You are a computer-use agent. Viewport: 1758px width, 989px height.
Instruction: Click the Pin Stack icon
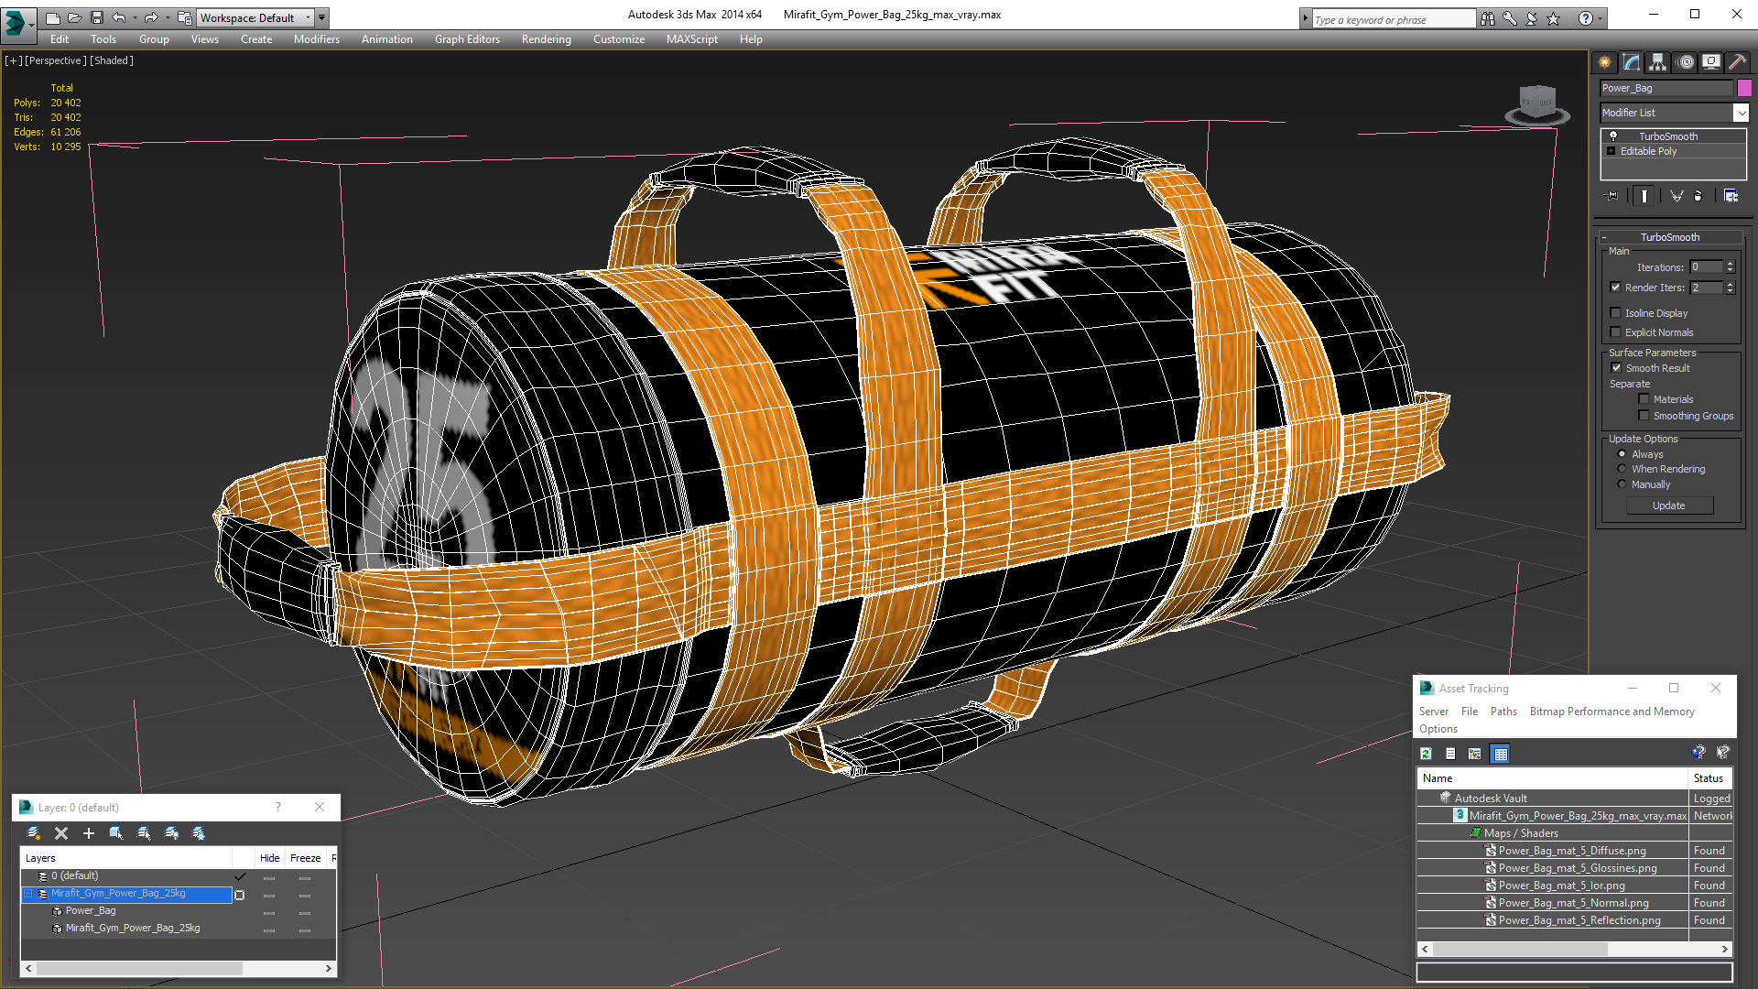(1612, 196)
